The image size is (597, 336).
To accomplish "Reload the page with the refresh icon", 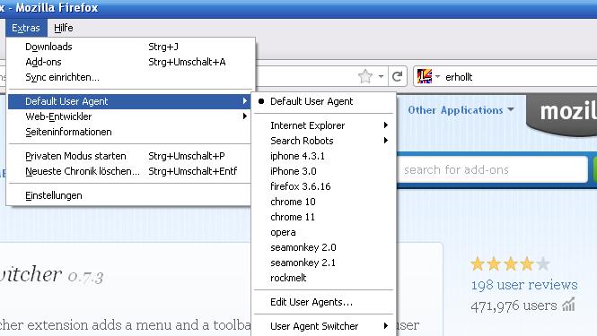I will click(x=397, y=77).
